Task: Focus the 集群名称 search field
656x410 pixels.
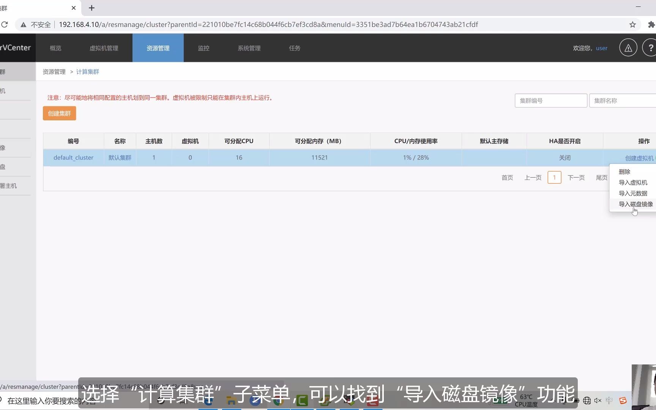Action: (x=623, y=101)
